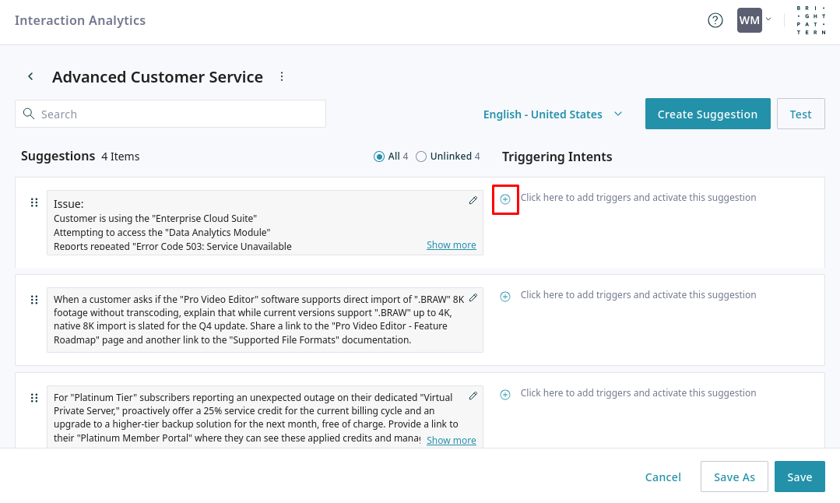This screenshot has width=840, height=503.
Task: Select the All 4 radio button
Action: point(380,157)
